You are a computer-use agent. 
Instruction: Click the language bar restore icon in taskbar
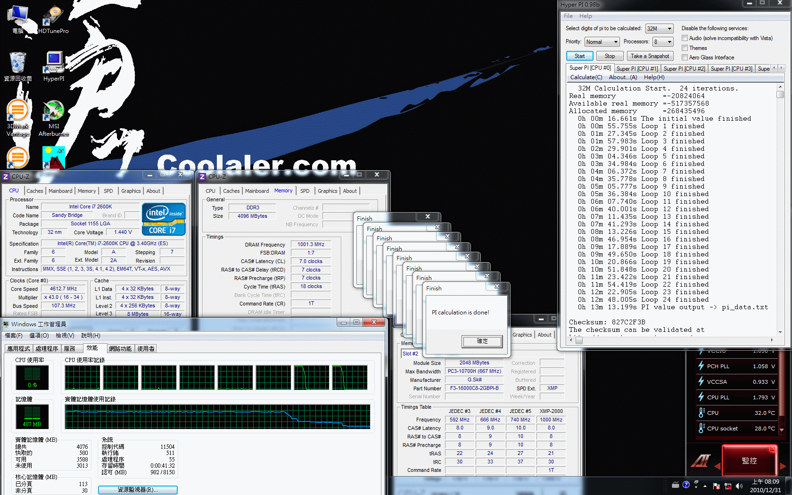[x=696, y=482]
